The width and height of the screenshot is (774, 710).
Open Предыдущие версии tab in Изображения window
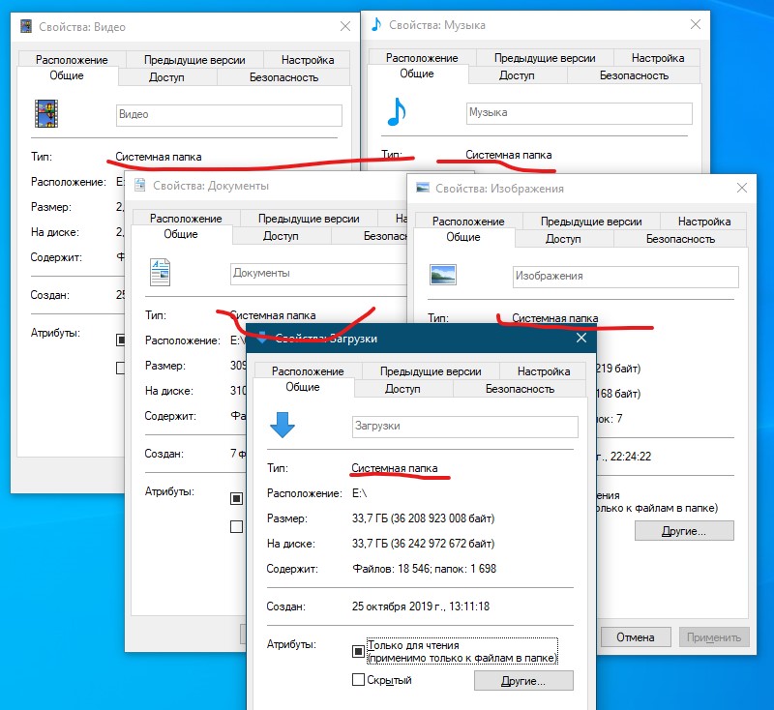[591, 222]
